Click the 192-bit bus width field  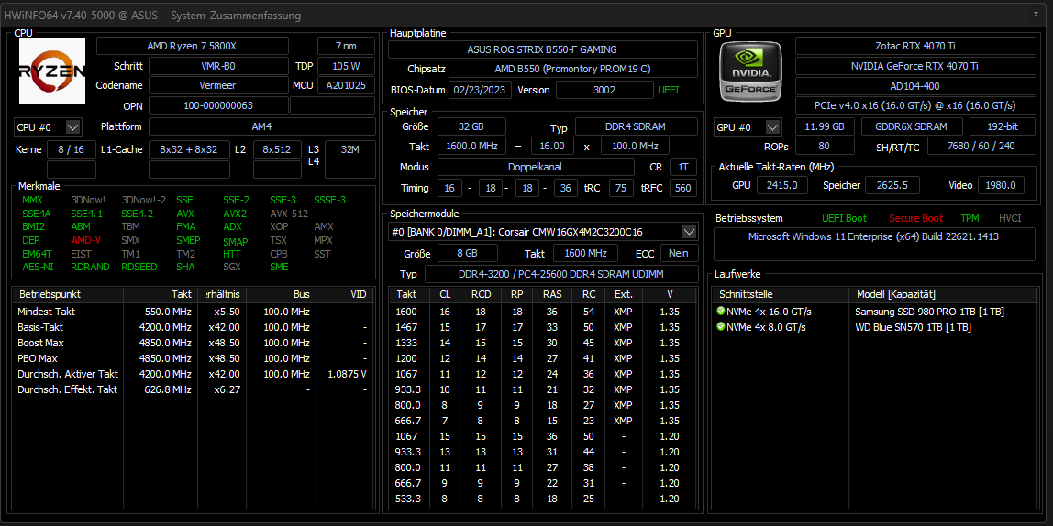tap(1002, 126)
